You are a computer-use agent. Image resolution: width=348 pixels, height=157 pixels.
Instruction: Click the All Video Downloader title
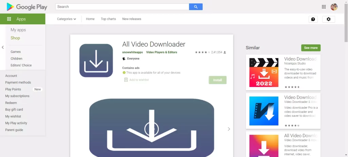click(154, 44)
